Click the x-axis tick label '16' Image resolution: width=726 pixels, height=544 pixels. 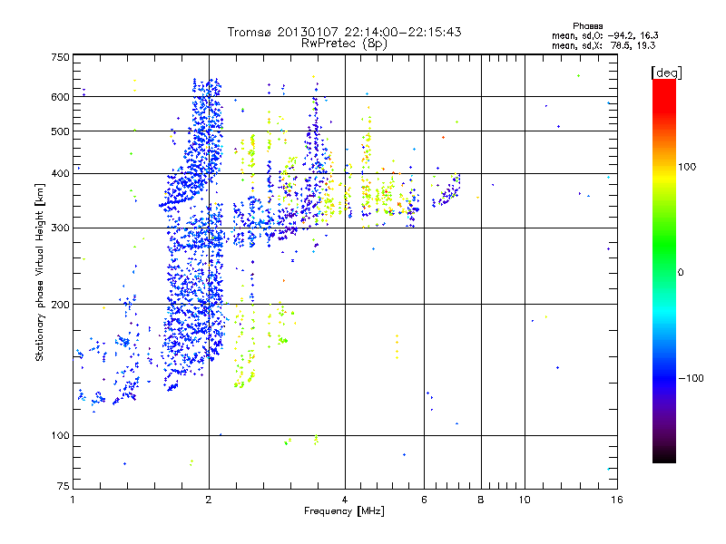[617, 500]
